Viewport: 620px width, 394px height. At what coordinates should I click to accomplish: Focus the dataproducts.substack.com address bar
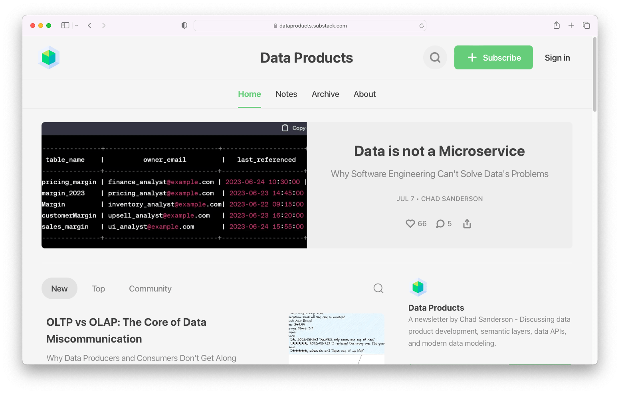click(x=310, y=26)
